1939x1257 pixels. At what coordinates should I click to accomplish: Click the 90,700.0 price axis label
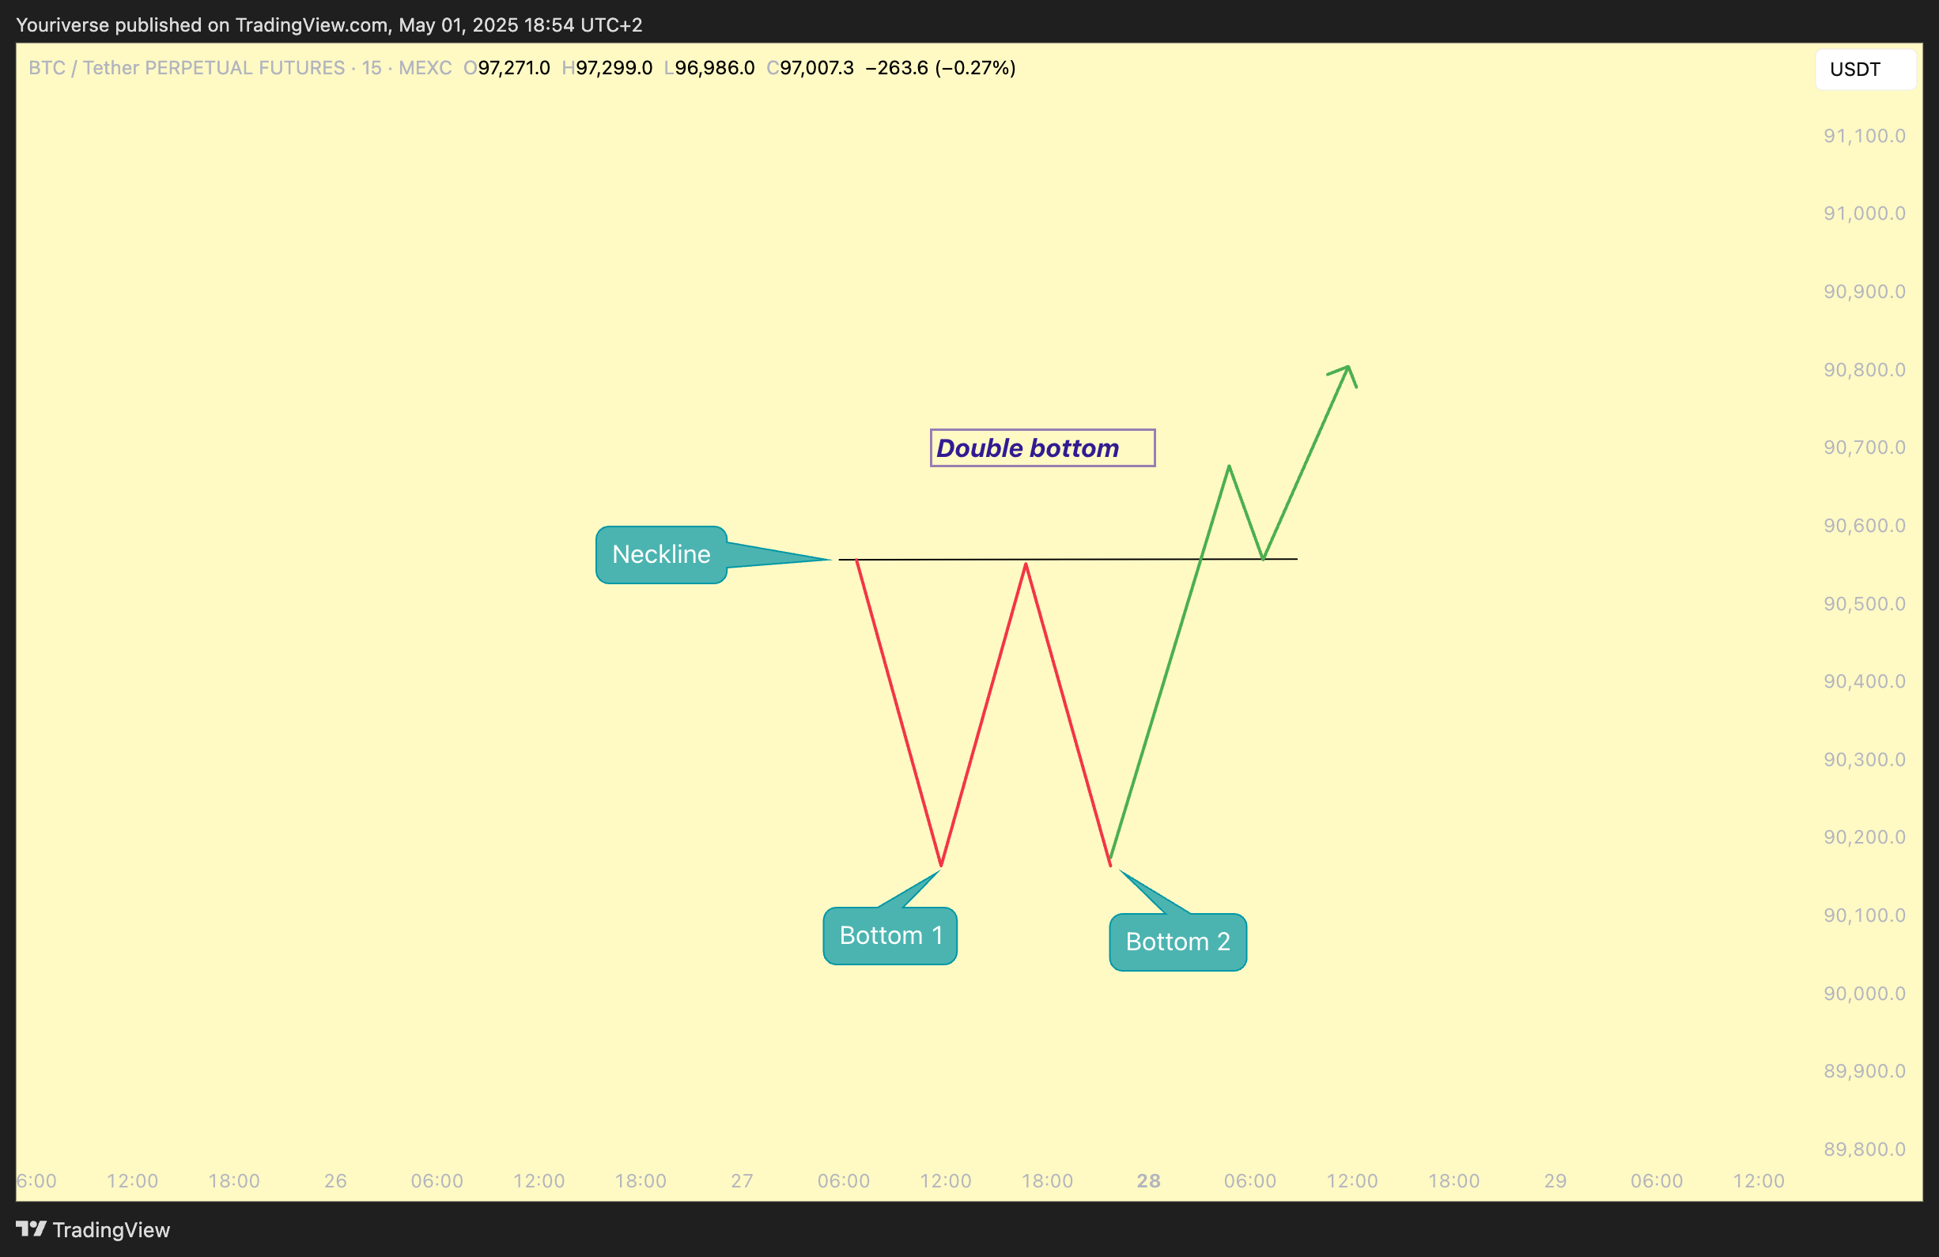[1864, 447]
